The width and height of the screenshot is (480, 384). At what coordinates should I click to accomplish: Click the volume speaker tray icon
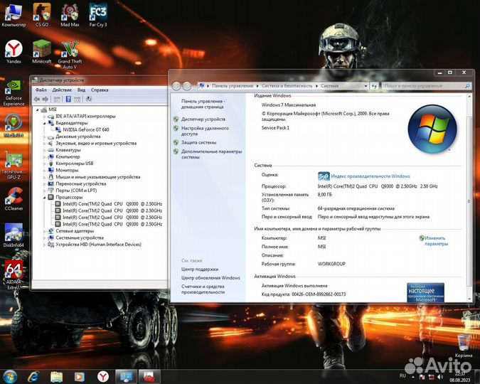(440, 377)
